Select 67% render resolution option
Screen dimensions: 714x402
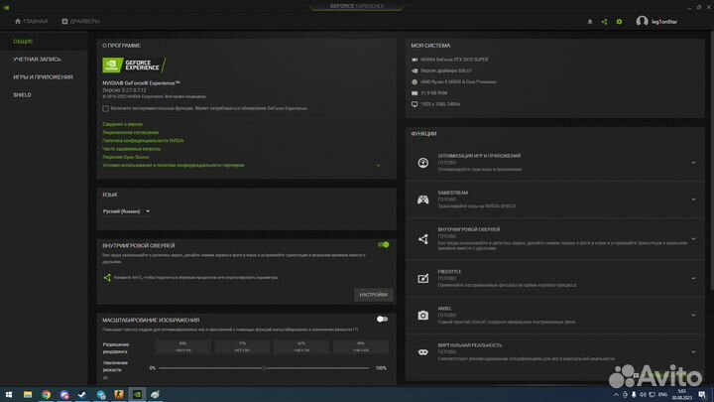[301, 346]
